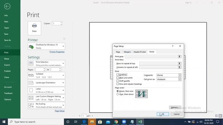The width and height of the screenshot is (223, 125).
Task: Open OneNote for Windows 10 printer dropdown
Action: [x=46, y=46]
